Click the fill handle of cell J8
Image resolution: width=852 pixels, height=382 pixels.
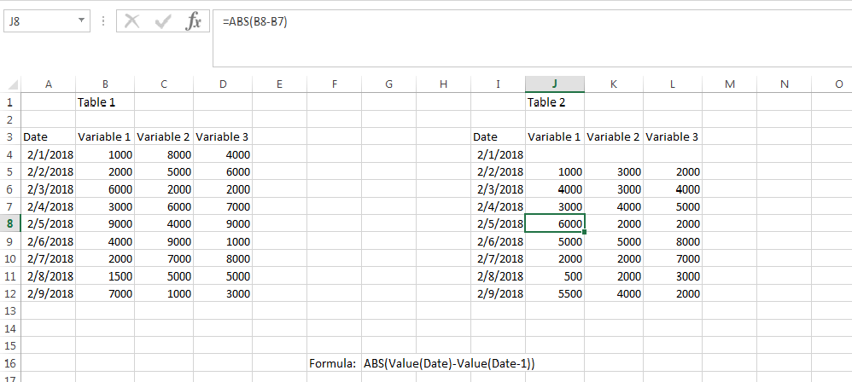click(x=585, y=232)
